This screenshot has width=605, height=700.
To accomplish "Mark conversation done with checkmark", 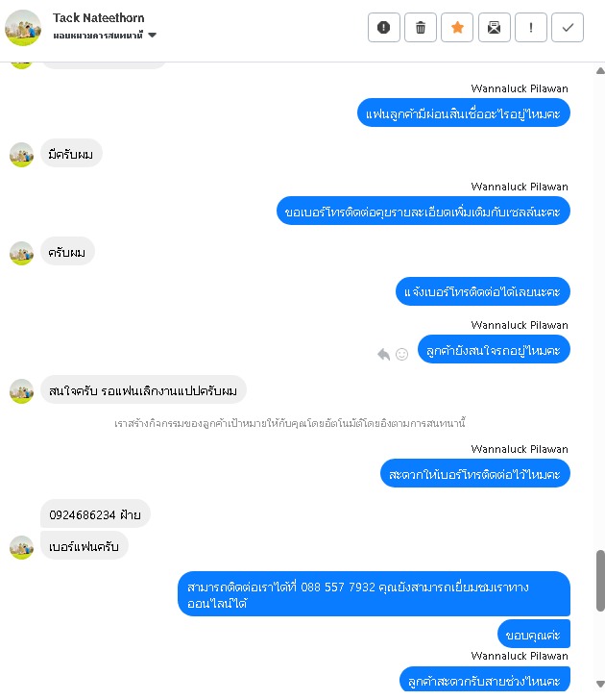I will pos(568,28).
